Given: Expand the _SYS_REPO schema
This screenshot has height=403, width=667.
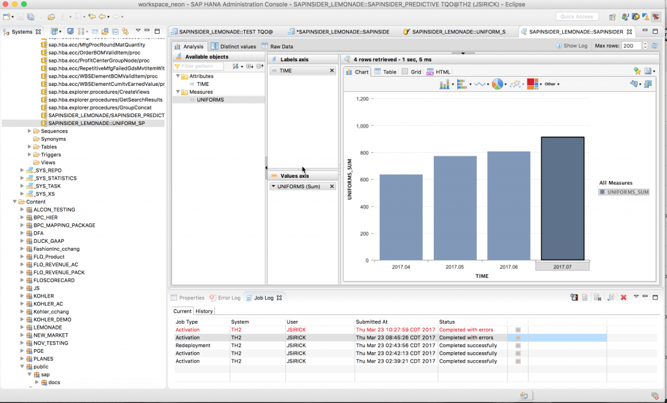Looking at the screenshot, I should point(22,170).
